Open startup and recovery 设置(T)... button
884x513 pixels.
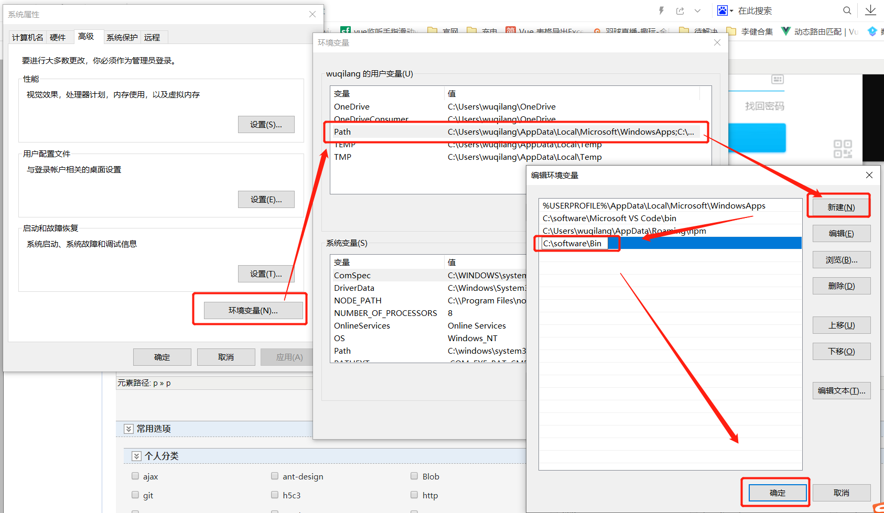click(x=266, y=274)
